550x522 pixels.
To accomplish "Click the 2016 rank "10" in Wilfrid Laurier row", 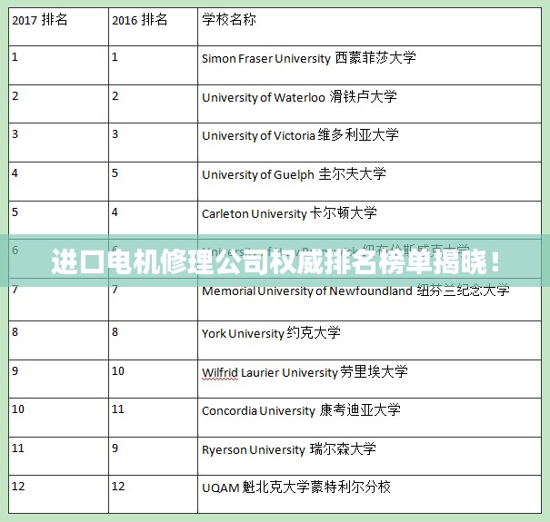I will (118, 370).
